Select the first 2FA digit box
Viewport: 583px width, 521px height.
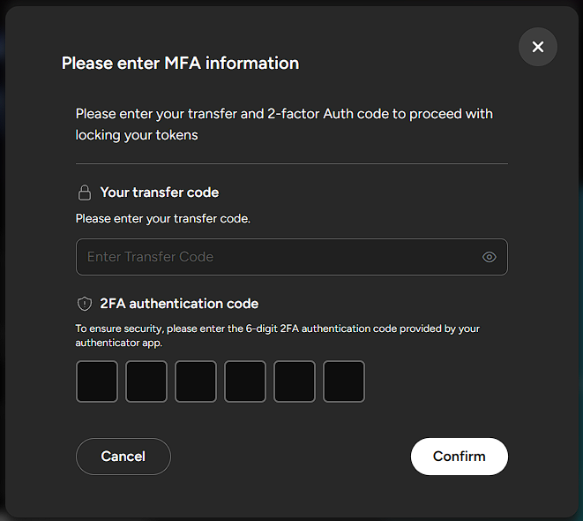coord(97,381)
